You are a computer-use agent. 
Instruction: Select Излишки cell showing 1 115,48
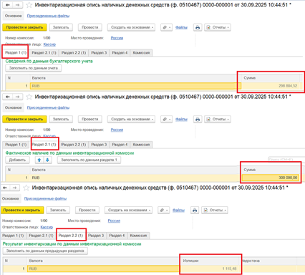tap(209, 269)
